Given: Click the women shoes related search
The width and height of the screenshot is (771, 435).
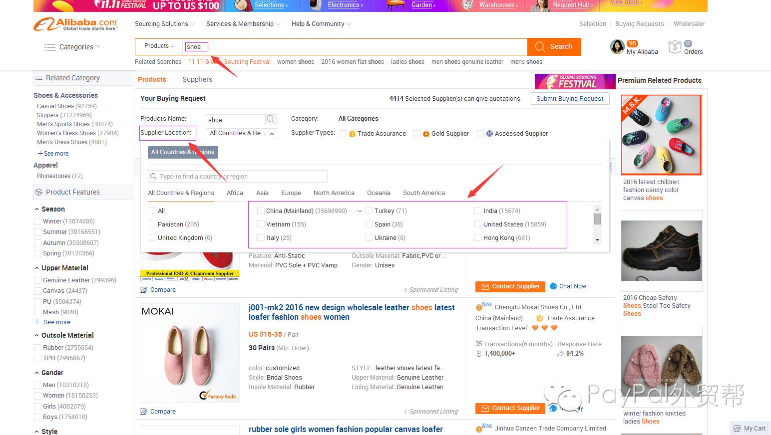Looking at the screenshot, I should [x=296, y=62].
